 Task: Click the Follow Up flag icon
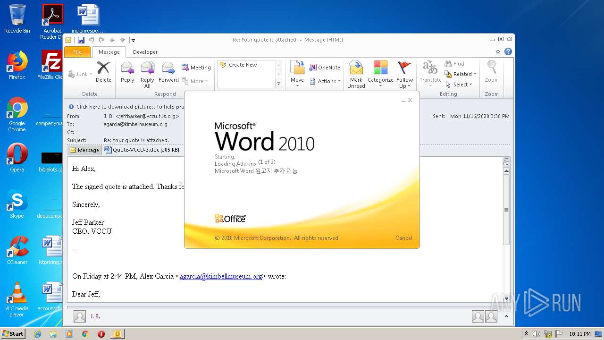tap(404, 68)
